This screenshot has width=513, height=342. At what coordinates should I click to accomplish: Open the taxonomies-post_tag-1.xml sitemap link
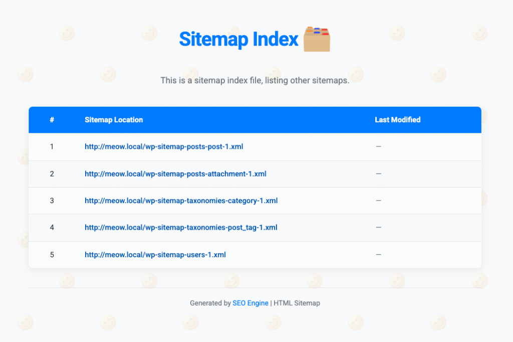(181, 228)
